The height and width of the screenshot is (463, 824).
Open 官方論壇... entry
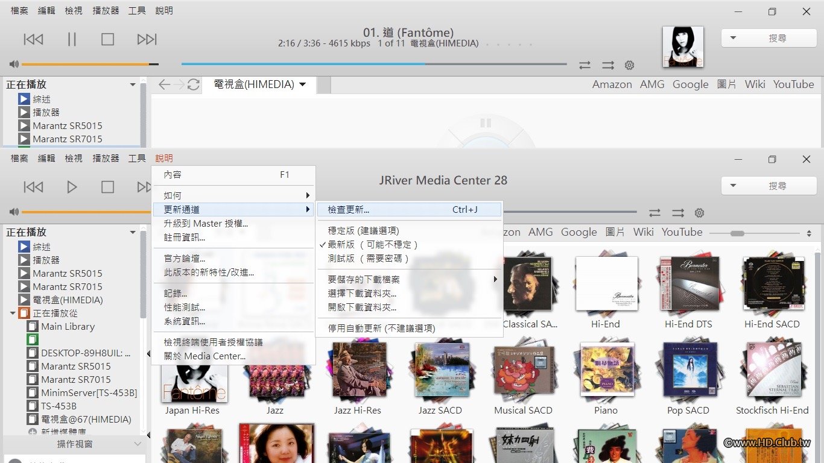(x=233, y=259)
